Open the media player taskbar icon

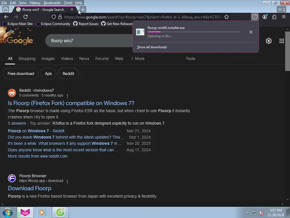pyautogui.click(x=42, y=212)
